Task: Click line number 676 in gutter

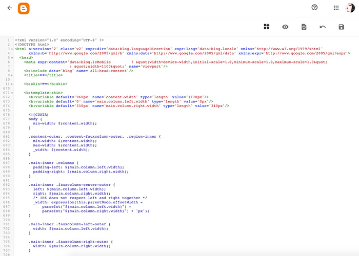Action: [x=6, y=115]
